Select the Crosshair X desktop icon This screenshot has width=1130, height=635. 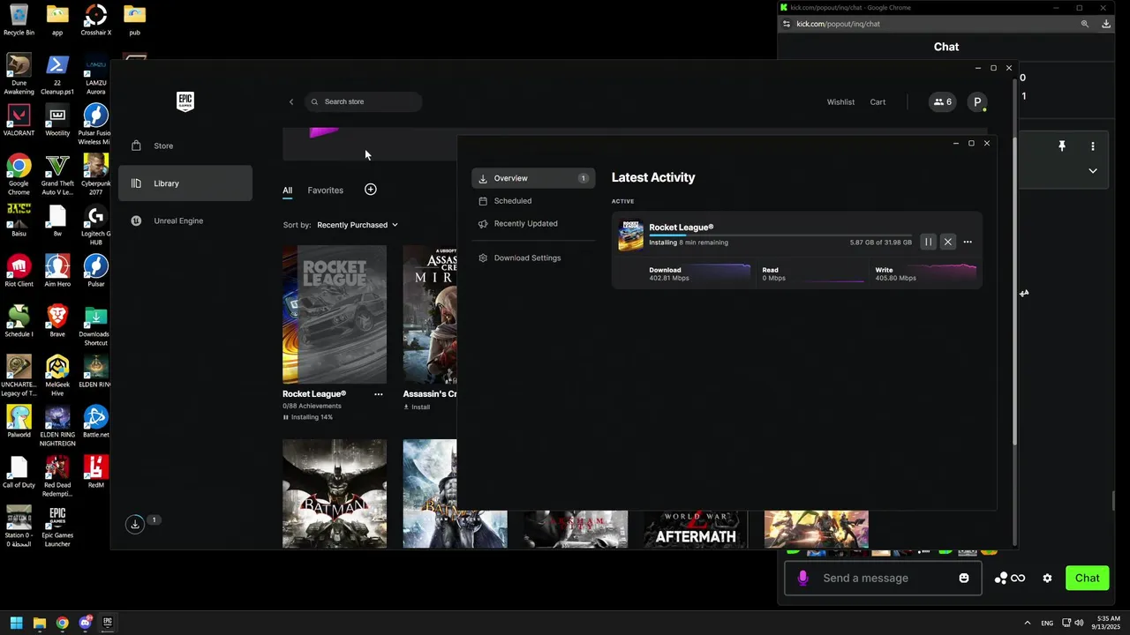click(x=95, y=20)
